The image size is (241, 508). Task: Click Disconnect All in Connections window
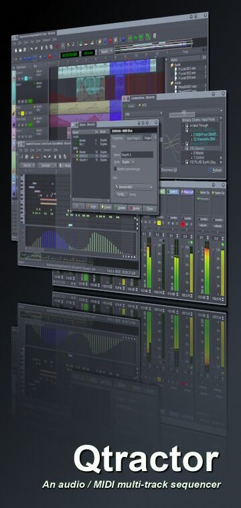[169, 170]
